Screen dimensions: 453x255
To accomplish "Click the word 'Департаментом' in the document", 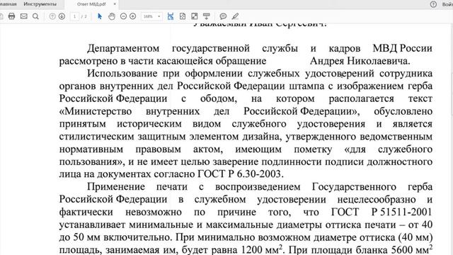I will tap(123, 48).
